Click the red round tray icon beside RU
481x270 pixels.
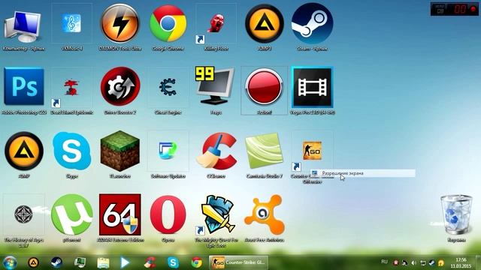396,262
